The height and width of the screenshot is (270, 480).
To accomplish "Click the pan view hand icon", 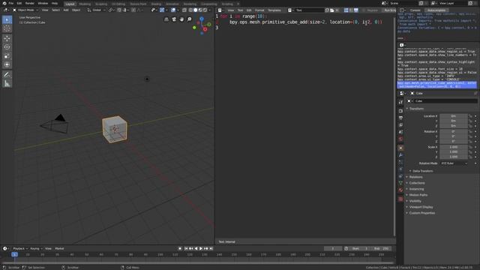I will click(181, 19).
